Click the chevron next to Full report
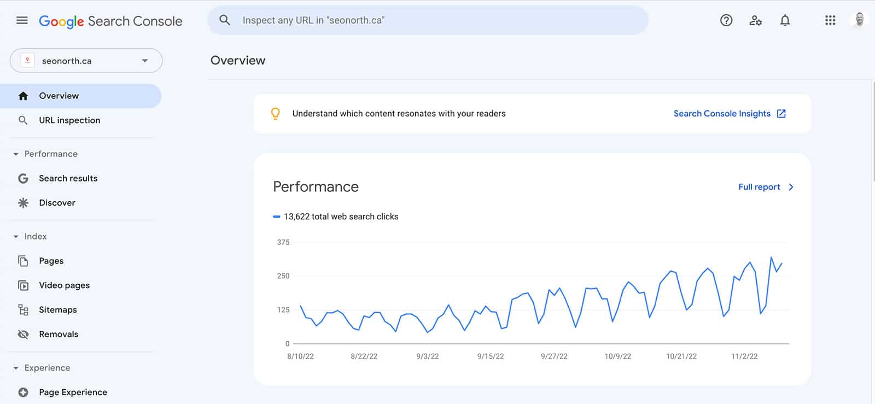 (791, 187)
